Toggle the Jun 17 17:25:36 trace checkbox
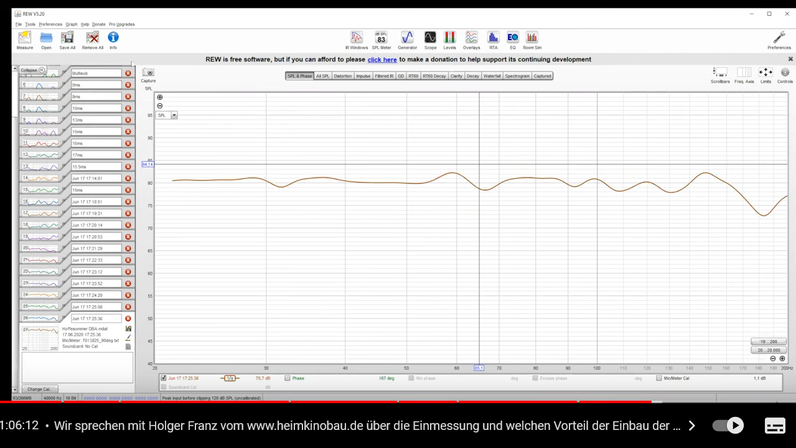This screenshot has width=796, height=448. pyautogui.click(x=164, y=378)
